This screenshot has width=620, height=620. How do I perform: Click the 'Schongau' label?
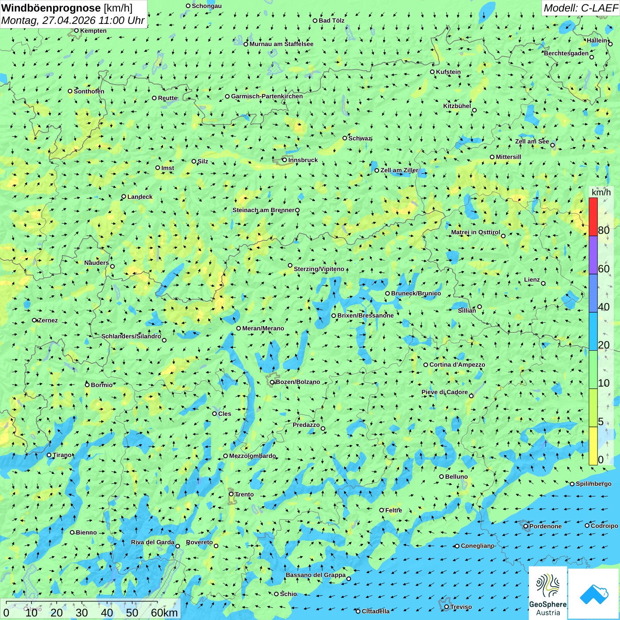point(207,6)
